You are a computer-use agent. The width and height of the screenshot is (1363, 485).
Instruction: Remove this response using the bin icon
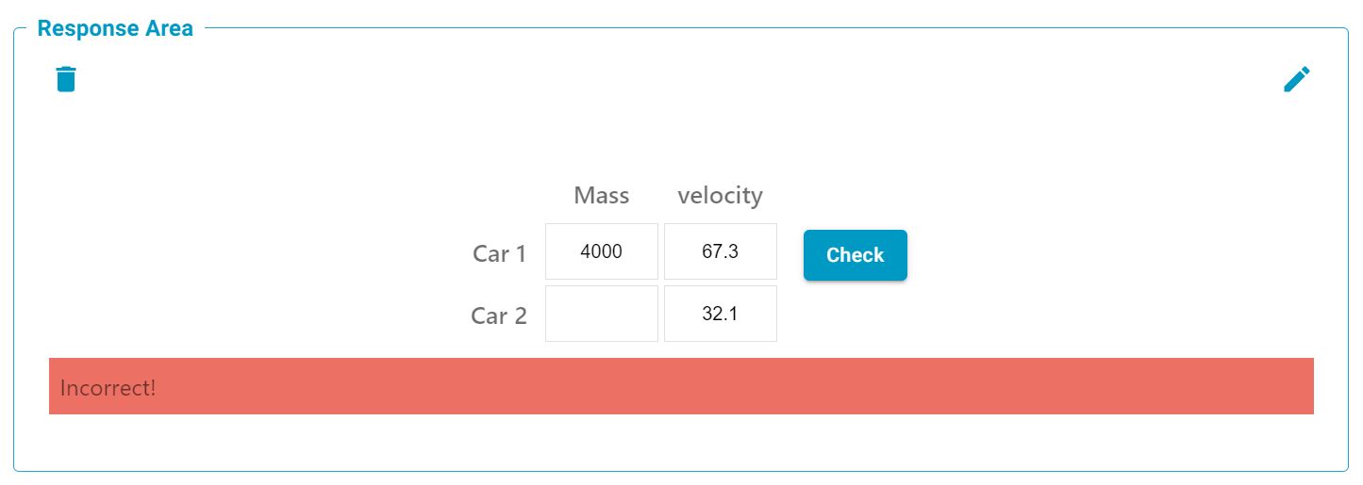coord(66,79)
